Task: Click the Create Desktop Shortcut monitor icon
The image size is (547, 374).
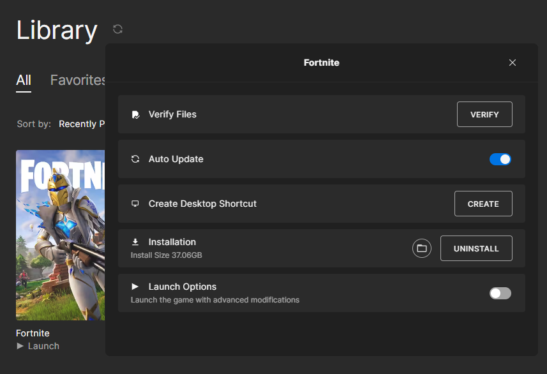Action: pos(135,204)
